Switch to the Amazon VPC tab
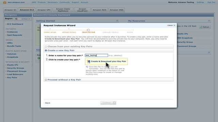 tap(44, 10)
